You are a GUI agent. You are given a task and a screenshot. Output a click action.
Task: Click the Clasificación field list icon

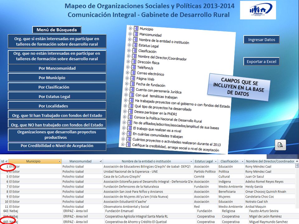point(135,50)
